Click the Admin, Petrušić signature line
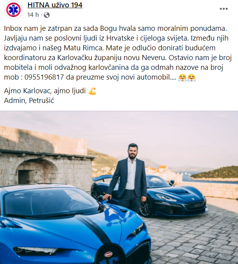The width and height of the screenshot is (238, 264). pos(29,101)
